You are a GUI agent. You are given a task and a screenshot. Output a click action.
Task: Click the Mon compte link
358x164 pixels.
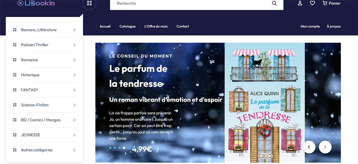pos(310,26)
